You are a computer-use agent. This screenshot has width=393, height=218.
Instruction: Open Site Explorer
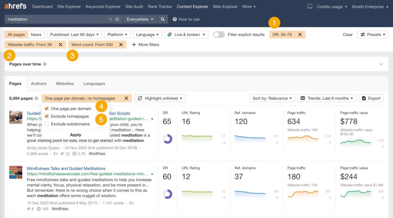click(69, 7)
